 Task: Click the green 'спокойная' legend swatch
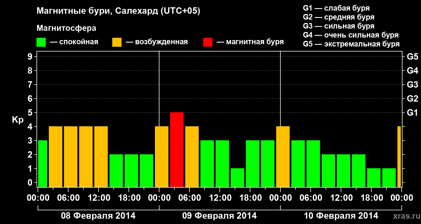coord(41,42)
